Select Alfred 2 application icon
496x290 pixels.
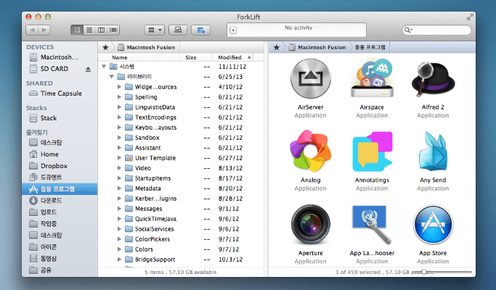tap(433, 79)
